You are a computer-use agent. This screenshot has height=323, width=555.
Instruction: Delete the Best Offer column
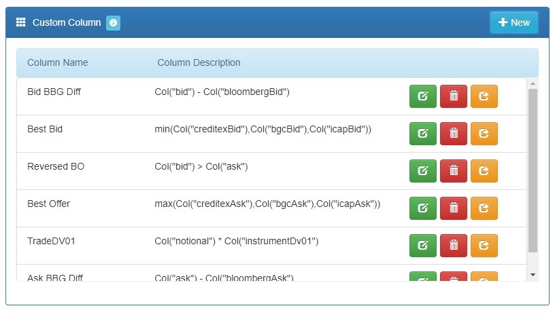tap(454, 208)
